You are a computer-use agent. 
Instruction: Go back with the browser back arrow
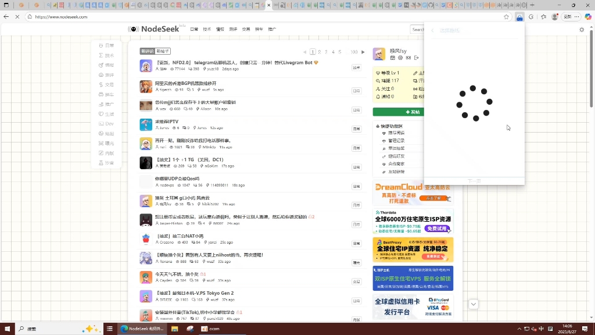point(6,17)
